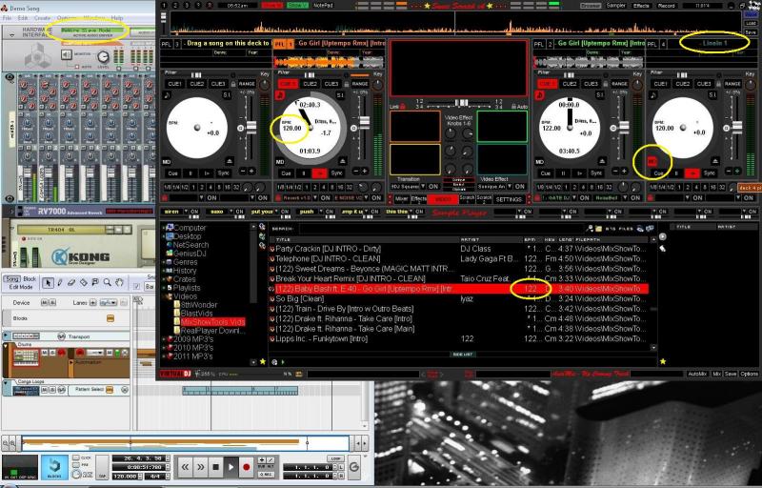Trigger CUE1 on the leftmost deck
Image resolution: width=762 pixels, height=488 pixels.
175,84
